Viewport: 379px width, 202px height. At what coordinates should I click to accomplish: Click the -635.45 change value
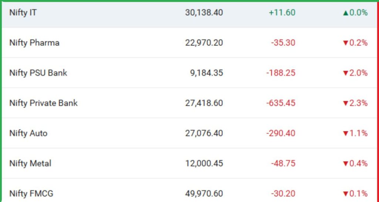tap(281, 103)
